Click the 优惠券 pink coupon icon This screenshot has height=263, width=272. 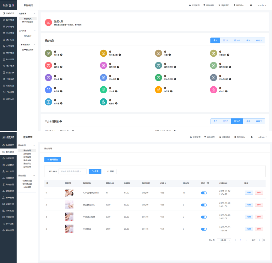(x=214, y=90)
